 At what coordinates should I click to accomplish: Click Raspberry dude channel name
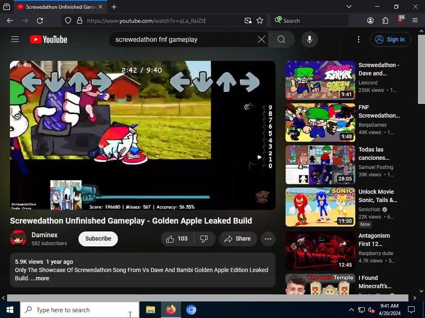click(376, 253)
